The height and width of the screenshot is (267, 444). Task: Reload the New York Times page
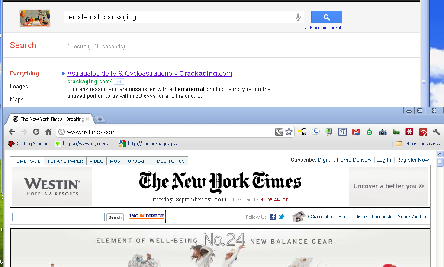click(x=36, y=132)
